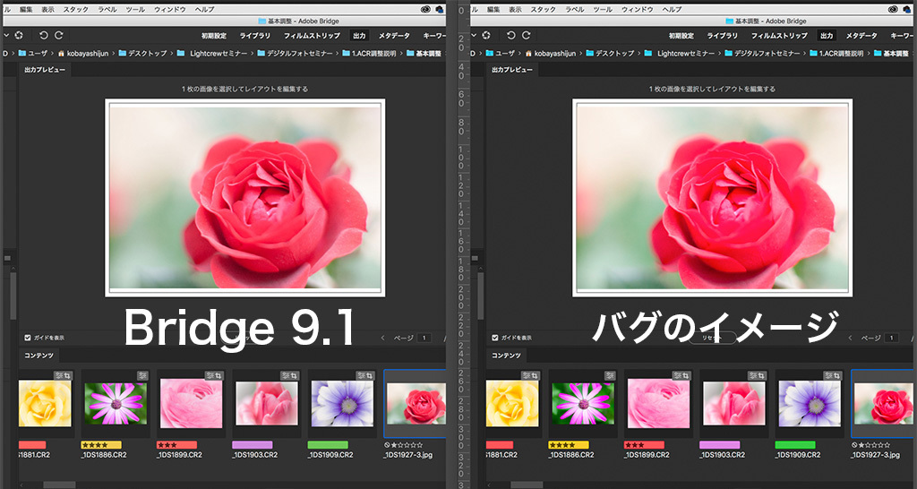Expand chevron after デスクトップ in left breadcrumb

click(172, 53)
